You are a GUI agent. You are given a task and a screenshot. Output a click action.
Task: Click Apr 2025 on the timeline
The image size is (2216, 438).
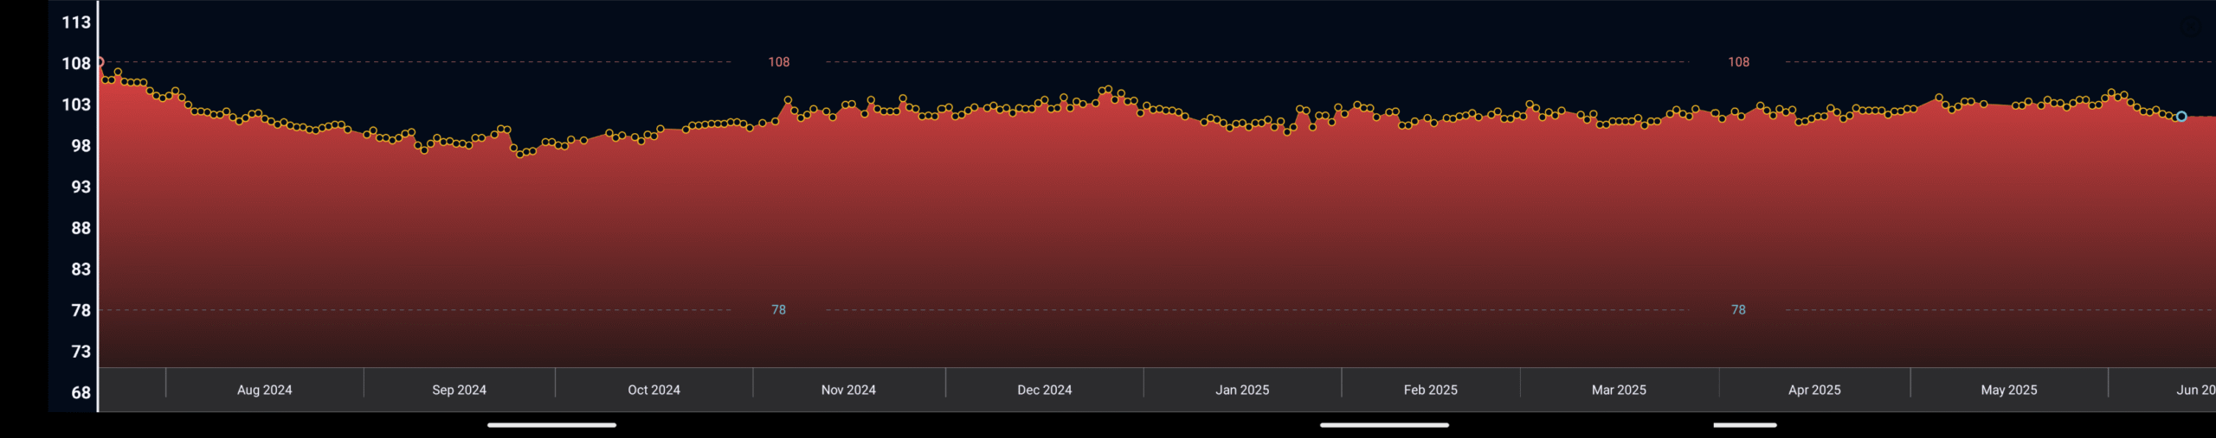point(1814,390)
